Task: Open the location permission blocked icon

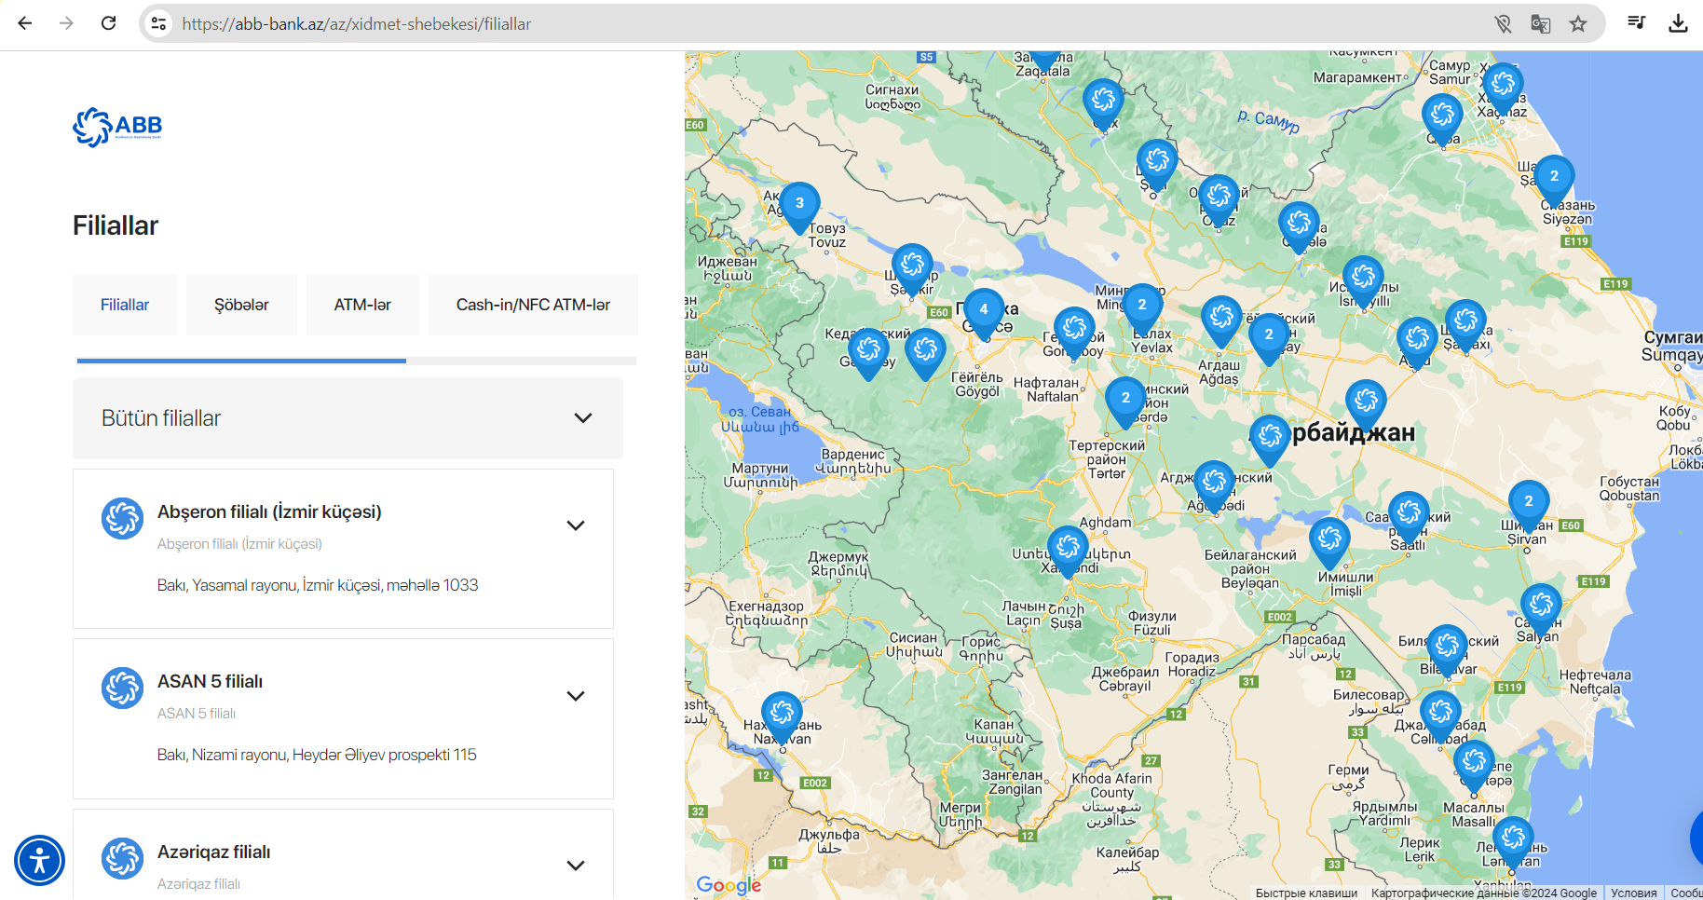Action: coord(1503,23)
